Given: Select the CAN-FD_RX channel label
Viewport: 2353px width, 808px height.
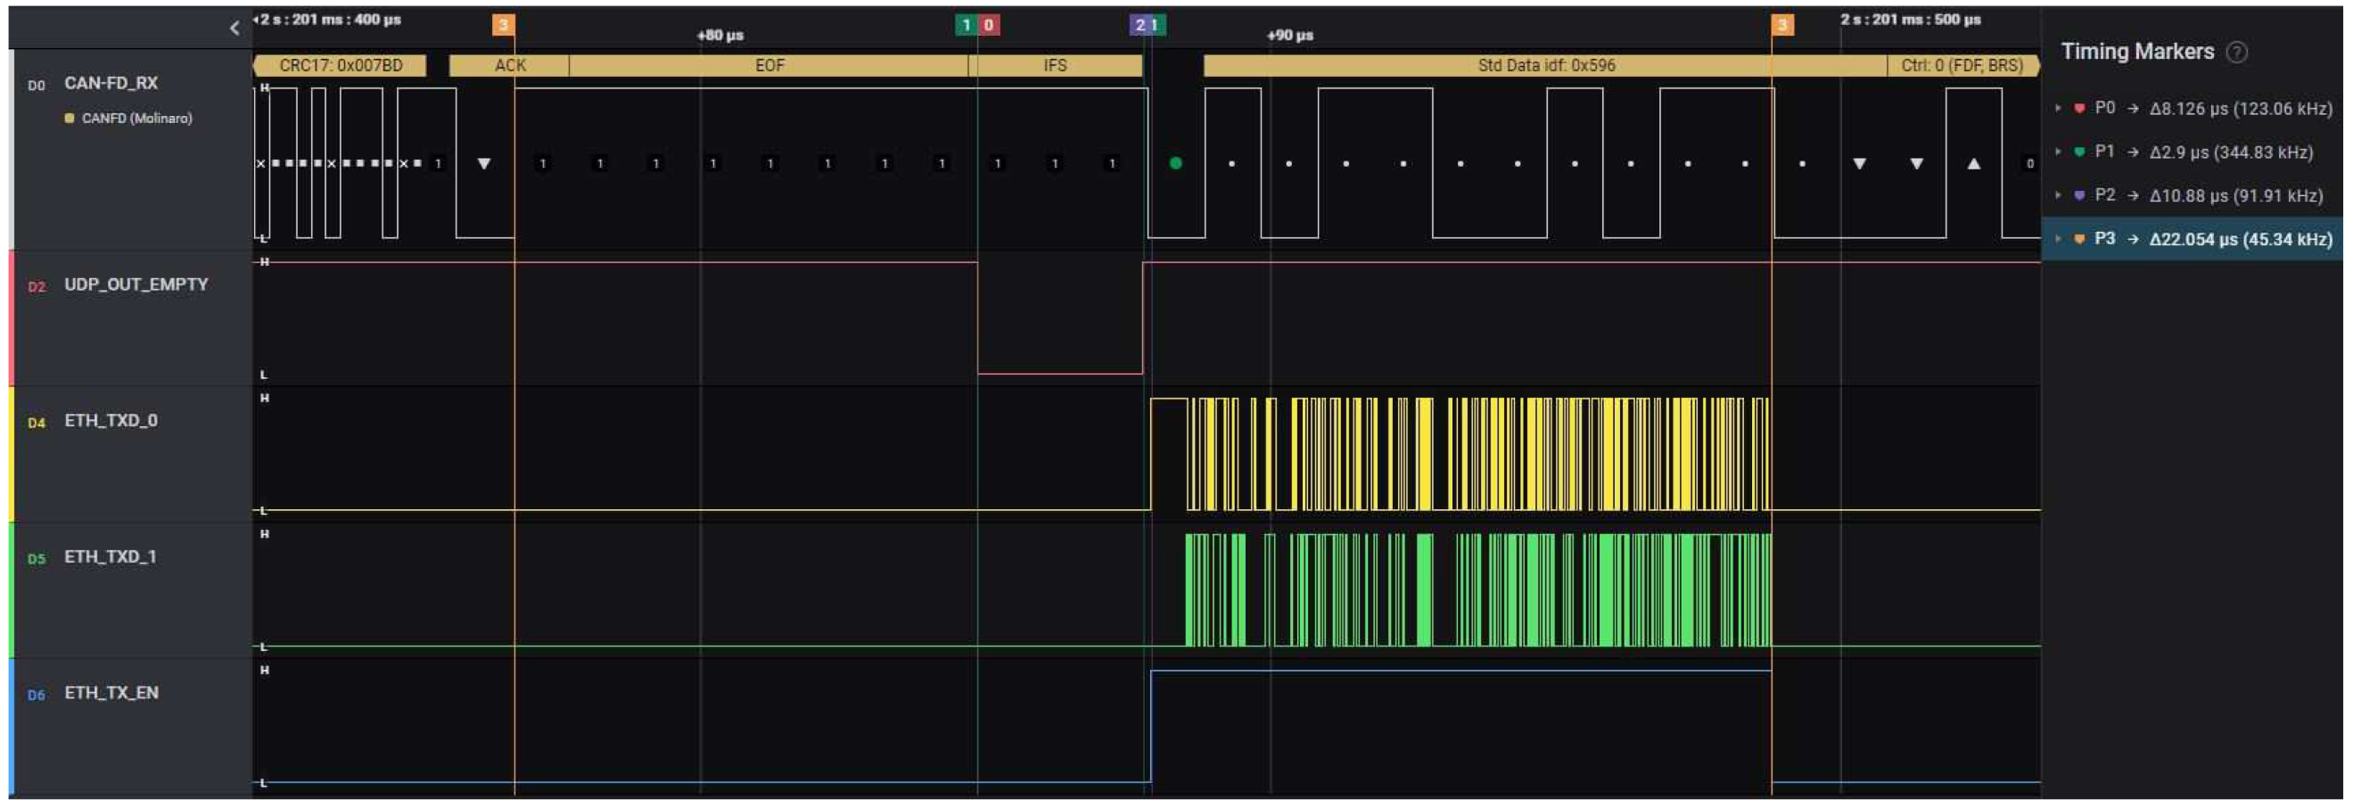Looking at the screenshot, I should point(111,83).
